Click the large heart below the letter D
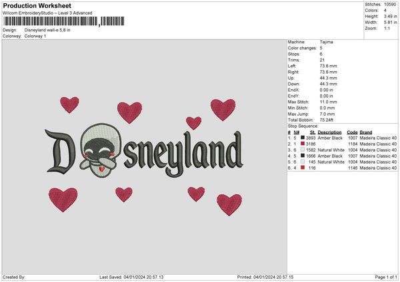This screenshot has width=400, height=282. pyautogui.click(x=63, y=200)
